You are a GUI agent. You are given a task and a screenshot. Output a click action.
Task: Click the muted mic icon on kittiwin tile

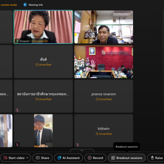point(77,144)
